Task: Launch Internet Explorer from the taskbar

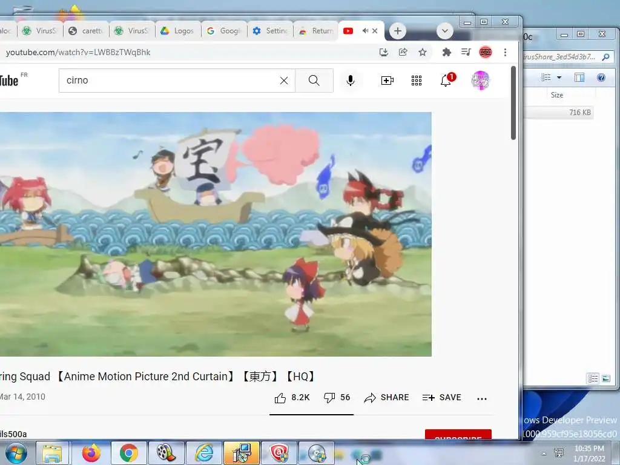Action: [204, 453]
